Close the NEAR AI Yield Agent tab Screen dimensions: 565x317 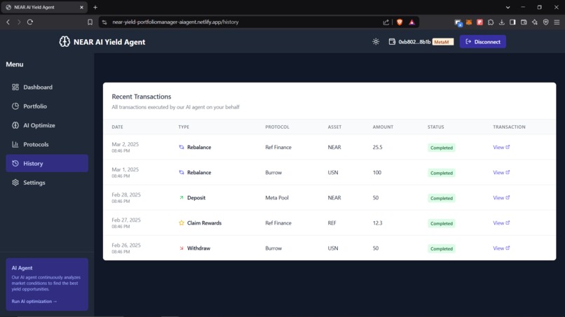point(81,7)
